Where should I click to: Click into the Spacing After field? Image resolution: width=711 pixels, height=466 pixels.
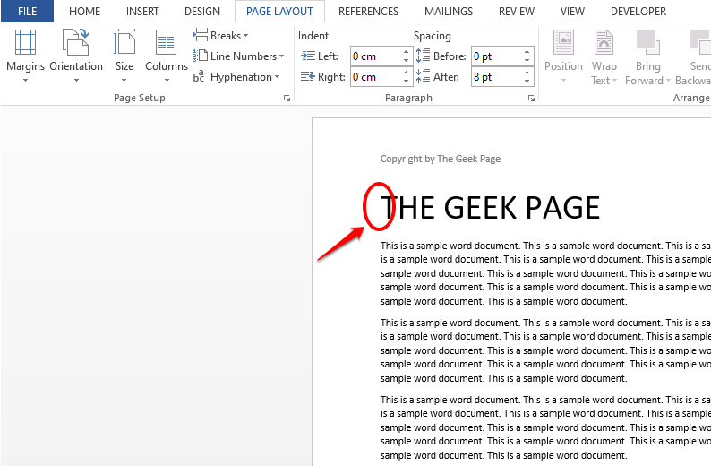click(x=496, y=77)
